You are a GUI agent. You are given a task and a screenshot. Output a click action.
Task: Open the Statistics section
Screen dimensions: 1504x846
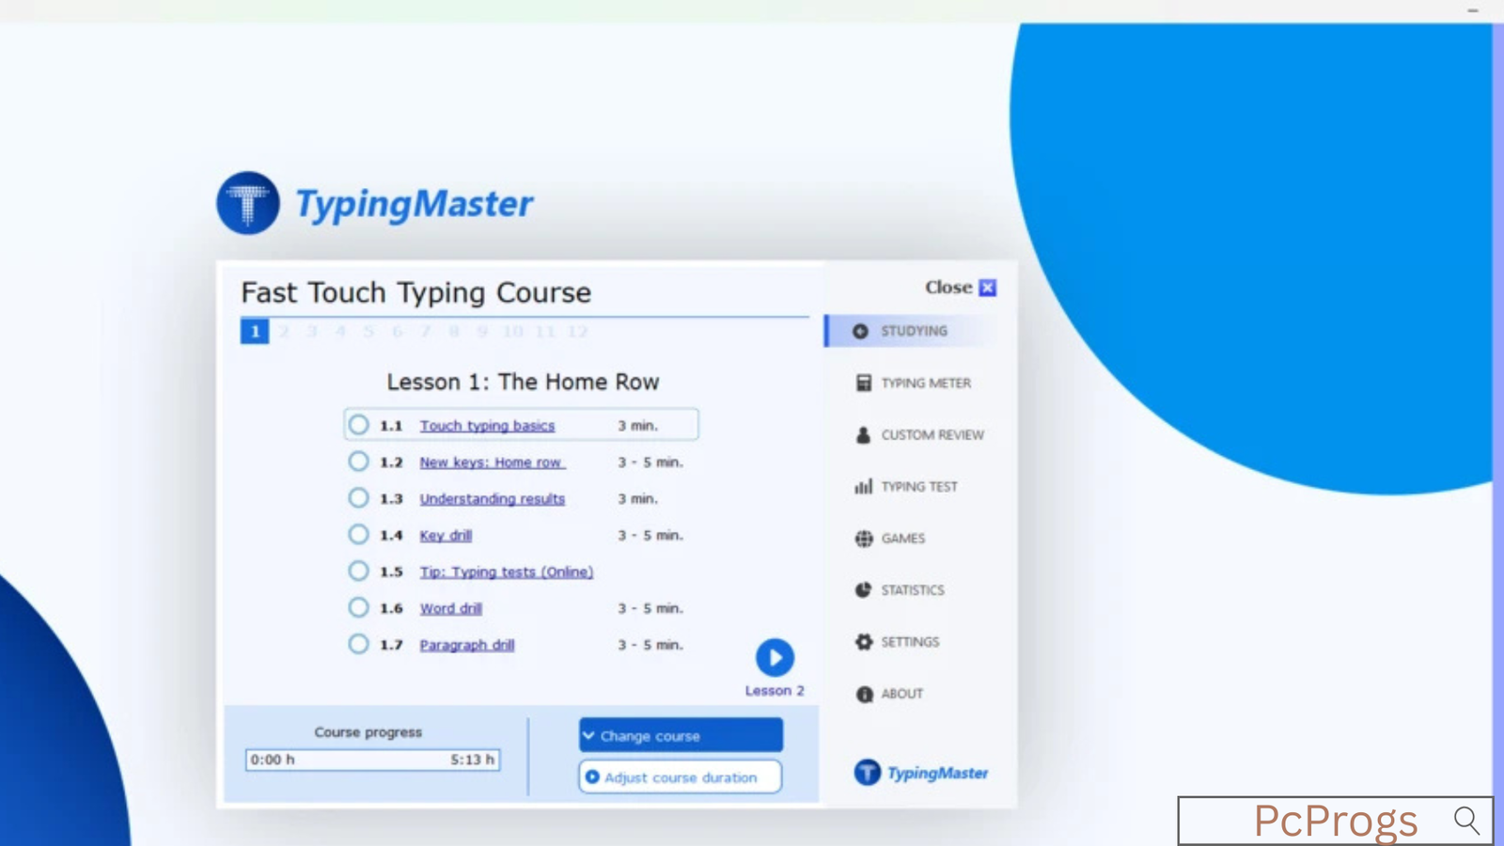coord(913,590)
